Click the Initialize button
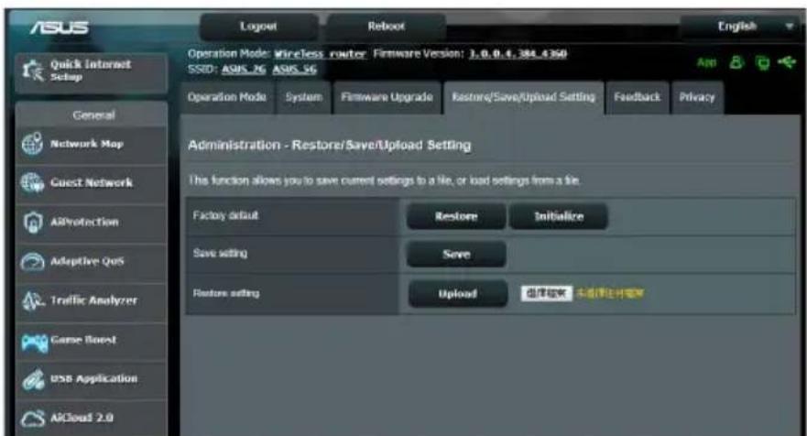 pyautogui.click(x=559, y=217)
